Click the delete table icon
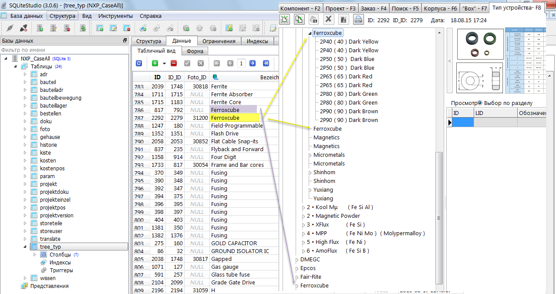Viewport: 556px width, 294px height. pos(127,28)
